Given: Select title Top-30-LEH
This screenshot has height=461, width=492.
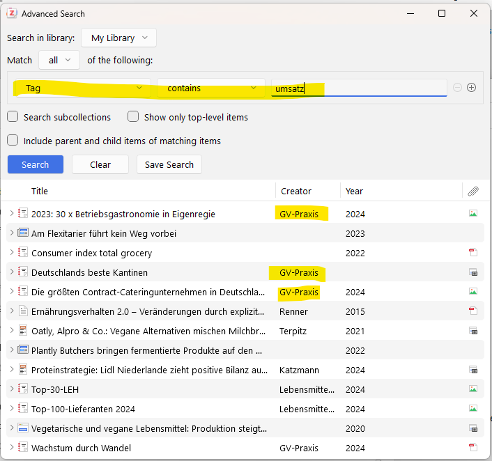Looking at the screenshot, I should [x=55, y=389].
